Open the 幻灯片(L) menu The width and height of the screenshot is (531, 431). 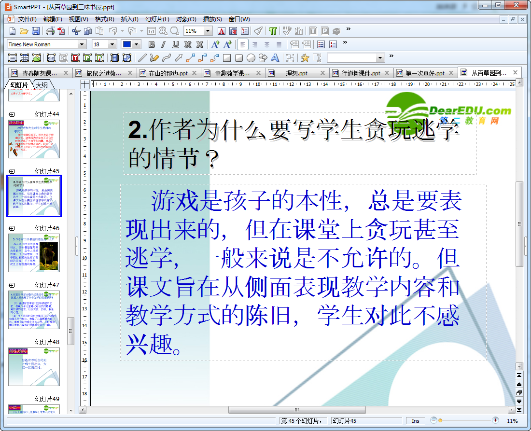[x=157, y=19]
